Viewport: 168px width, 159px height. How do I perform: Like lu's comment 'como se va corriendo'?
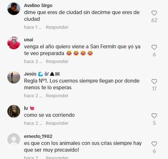tap(154, 116)
